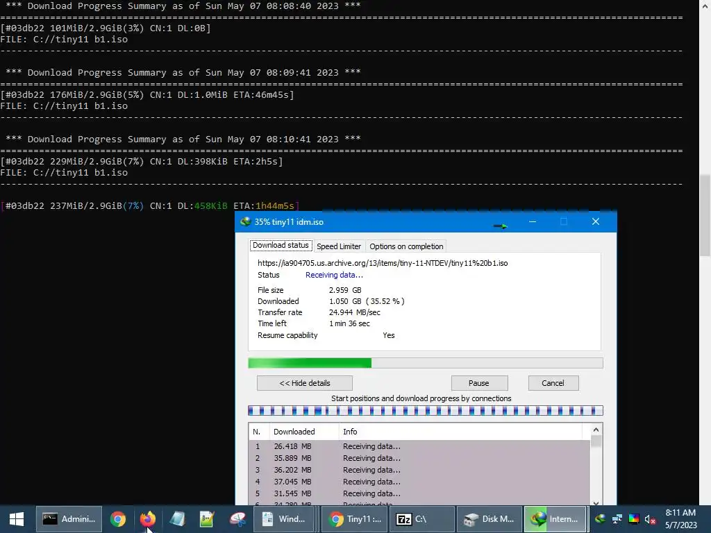The image size is (711, 533).
Task: Launch Google Chrome from the pinned taskbar icon
Action: [x=118, y=519]
